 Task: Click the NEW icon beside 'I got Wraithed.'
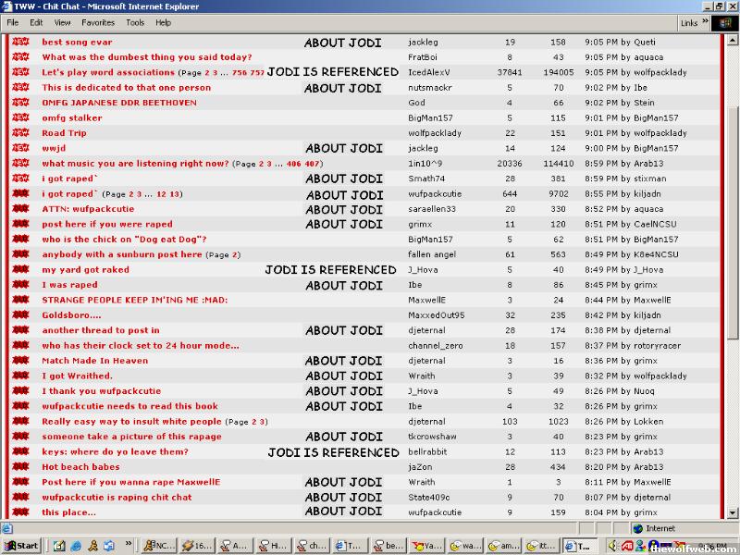20,376
